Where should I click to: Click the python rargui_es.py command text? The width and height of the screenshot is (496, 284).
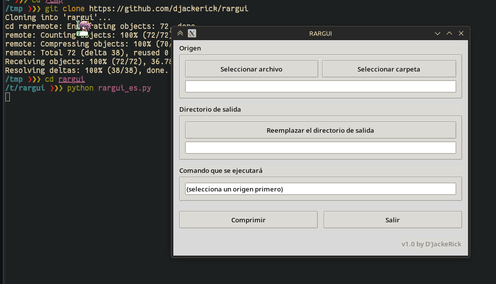(109, 88)
